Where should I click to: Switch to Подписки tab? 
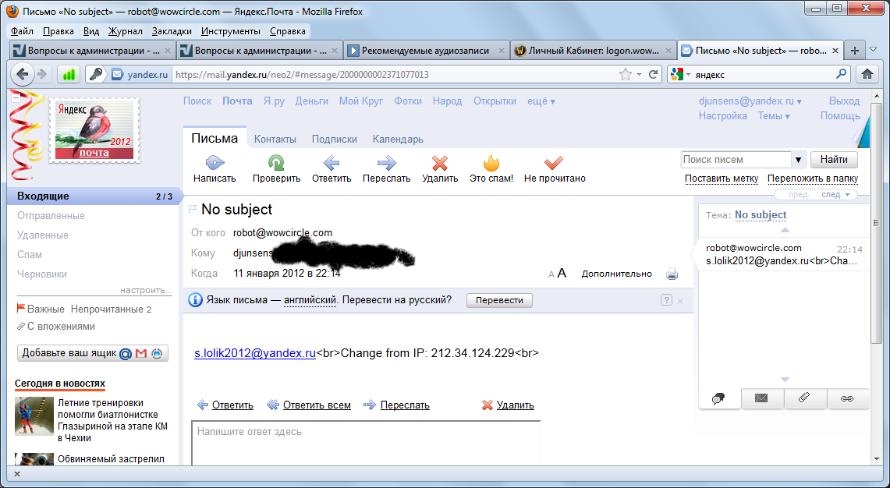[335, 139]
